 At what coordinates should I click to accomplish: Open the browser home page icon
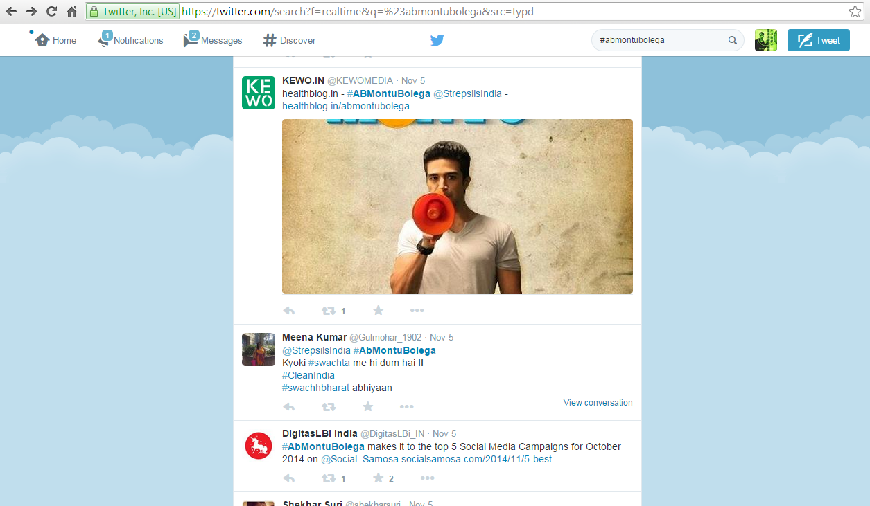71,12
